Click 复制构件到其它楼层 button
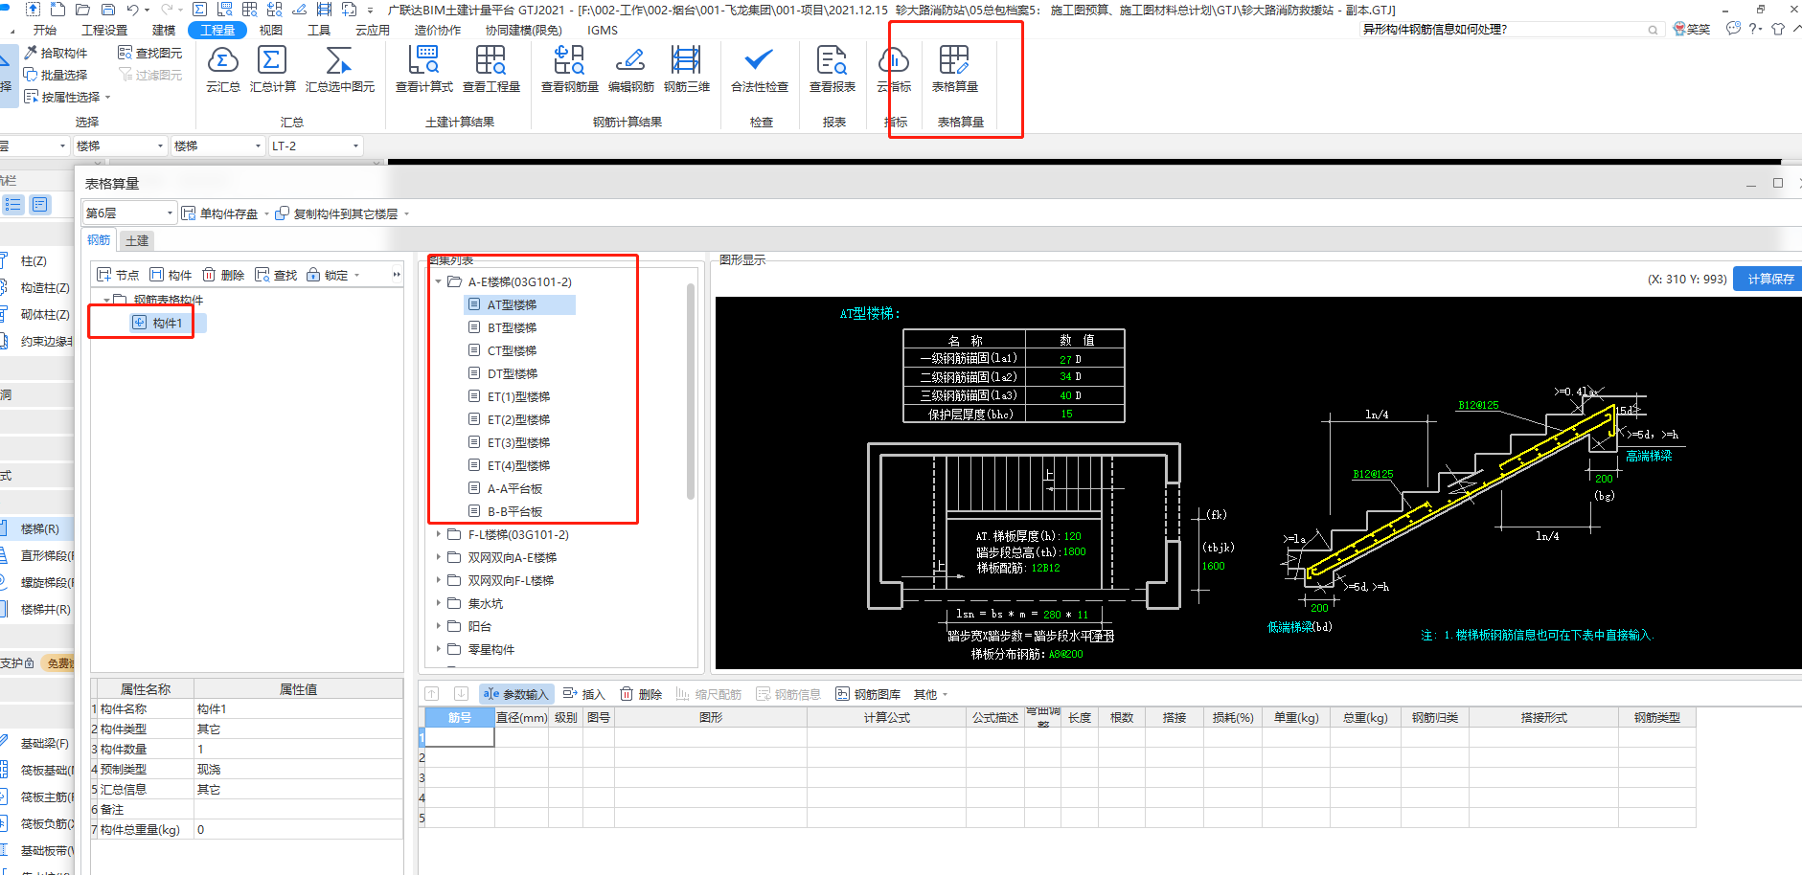The height and width of the screenshot is (875, 1802). click(336, 213)
